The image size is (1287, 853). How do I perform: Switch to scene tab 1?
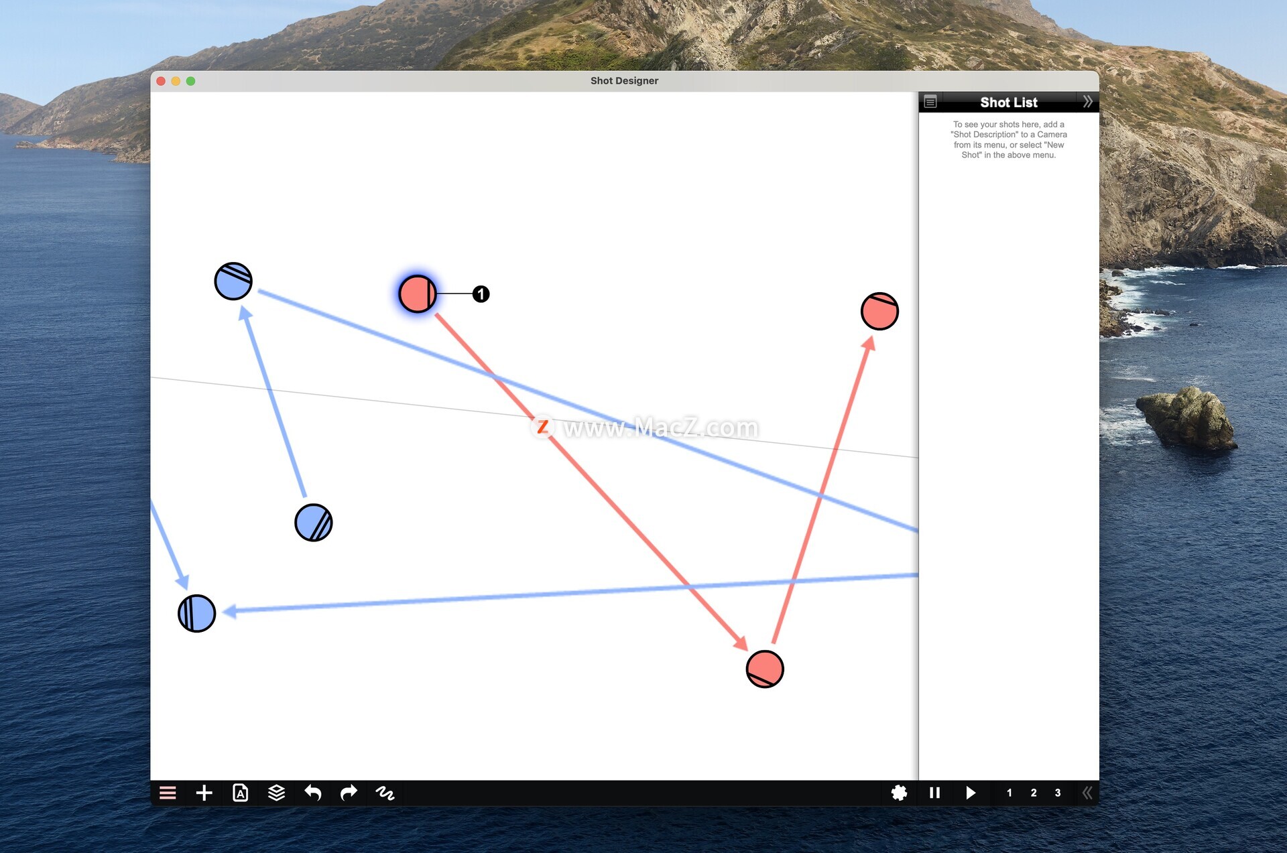point(1009,793)
